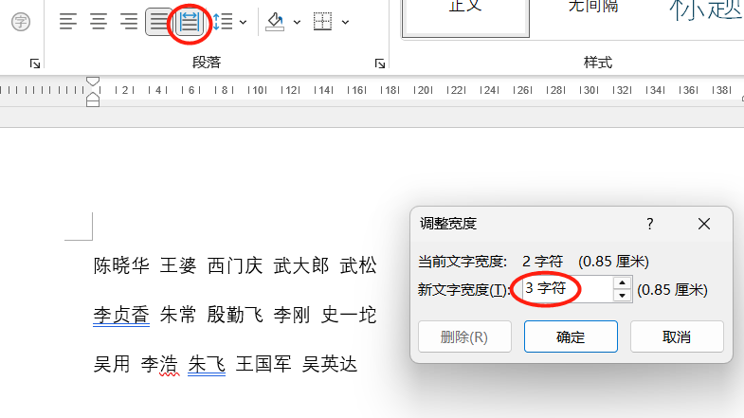This screenshot has width=744, height=418.
Task: Click the shading paint bucket icon
Action: (x=275, y=22)
